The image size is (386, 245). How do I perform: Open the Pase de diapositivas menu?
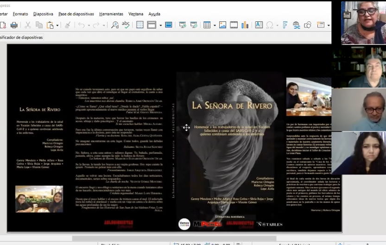tap(76, 14)
